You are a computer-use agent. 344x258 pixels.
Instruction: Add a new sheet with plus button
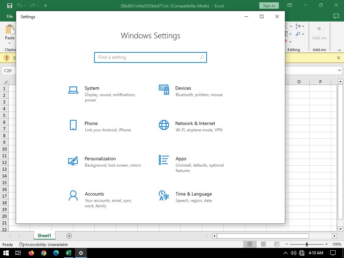coord(69,235)
